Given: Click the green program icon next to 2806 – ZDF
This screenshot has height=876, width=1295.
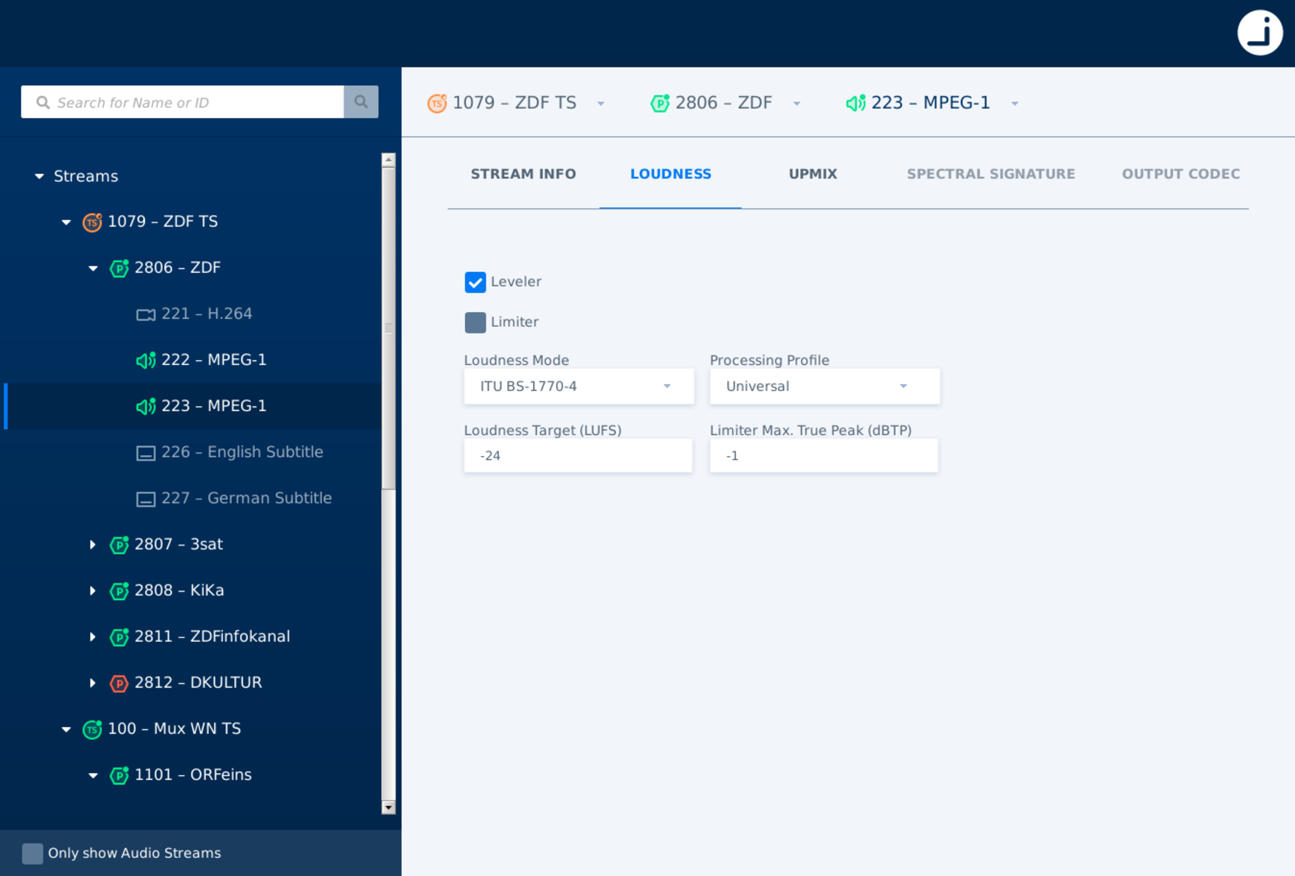Looking at the screenshot, I should point(119,267).
